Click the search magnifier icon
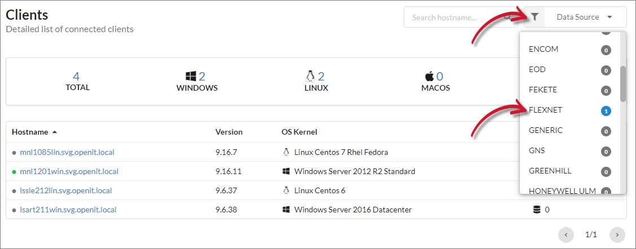 (x=508, y=17)
